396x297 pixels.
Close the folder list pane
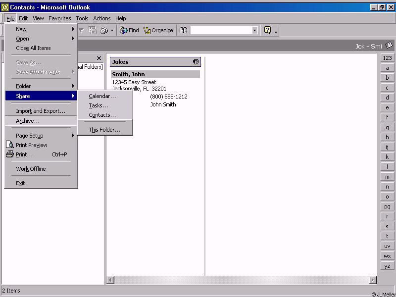click(99, 58)
